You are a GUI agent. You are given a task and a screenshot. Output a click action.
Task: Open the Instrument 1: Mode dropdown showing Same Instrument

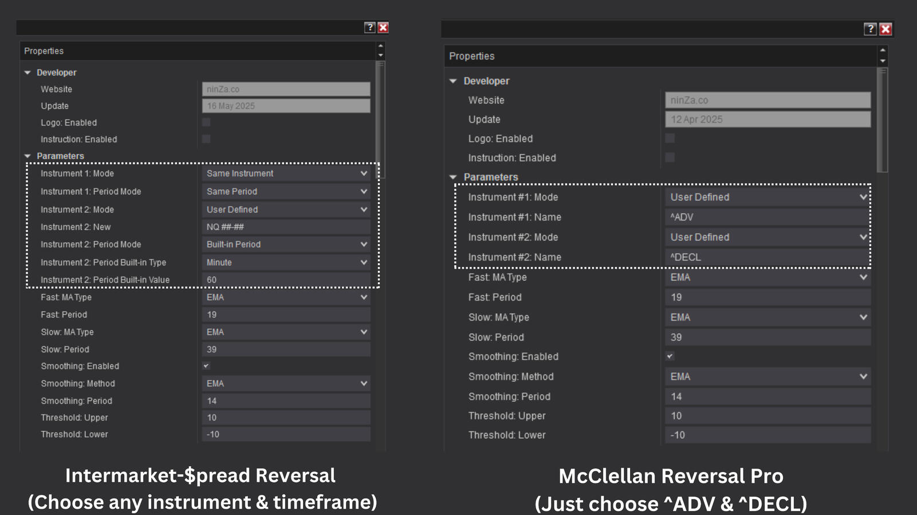pos(286,174)
